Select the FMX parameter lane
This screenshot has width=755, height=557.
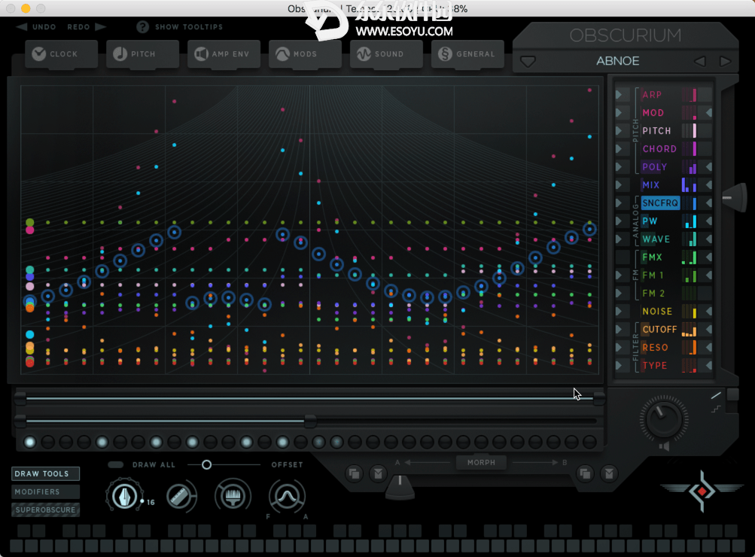pyautogui.click(x=652, y=257)
